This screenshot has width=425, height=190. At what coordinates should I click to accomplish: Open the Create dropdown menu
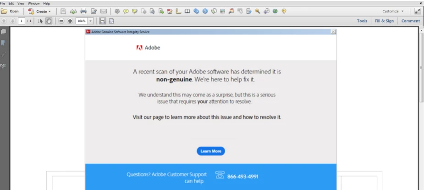39,11
